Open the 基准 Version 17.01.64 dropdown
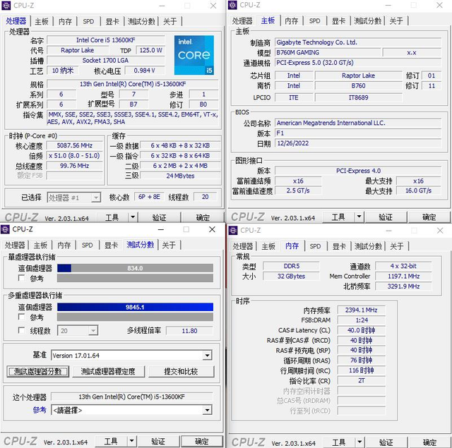The width and height of the screenshot is (452, 448). pos(207,356)
